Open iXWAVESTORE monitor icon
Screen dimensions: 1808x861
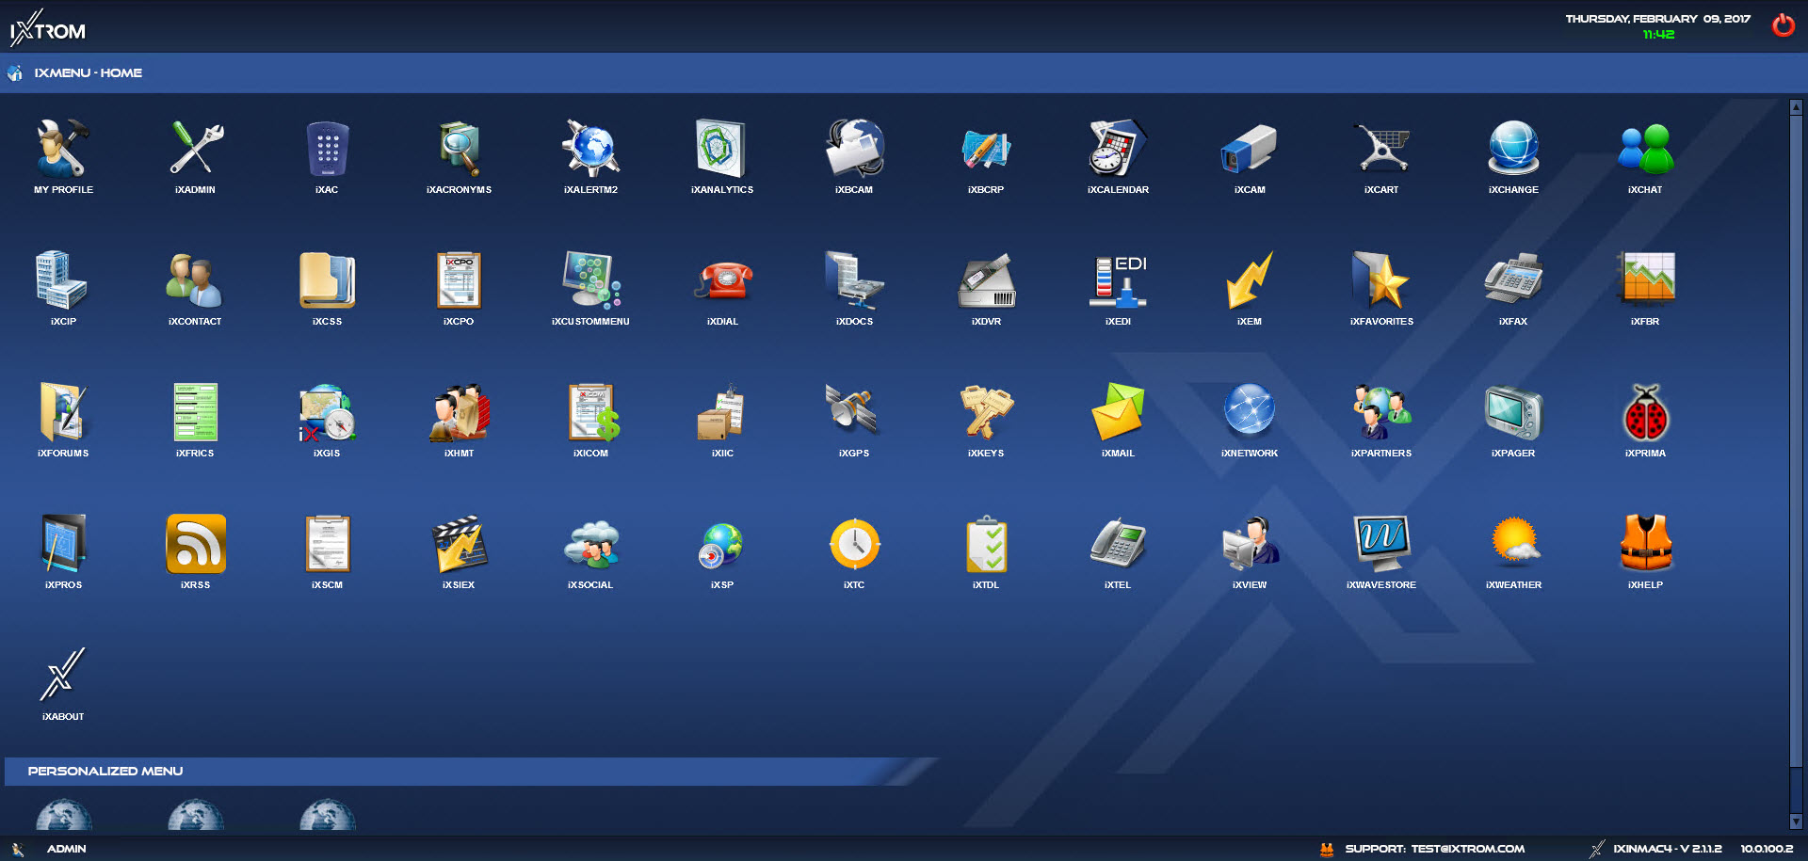(1381, 544)
